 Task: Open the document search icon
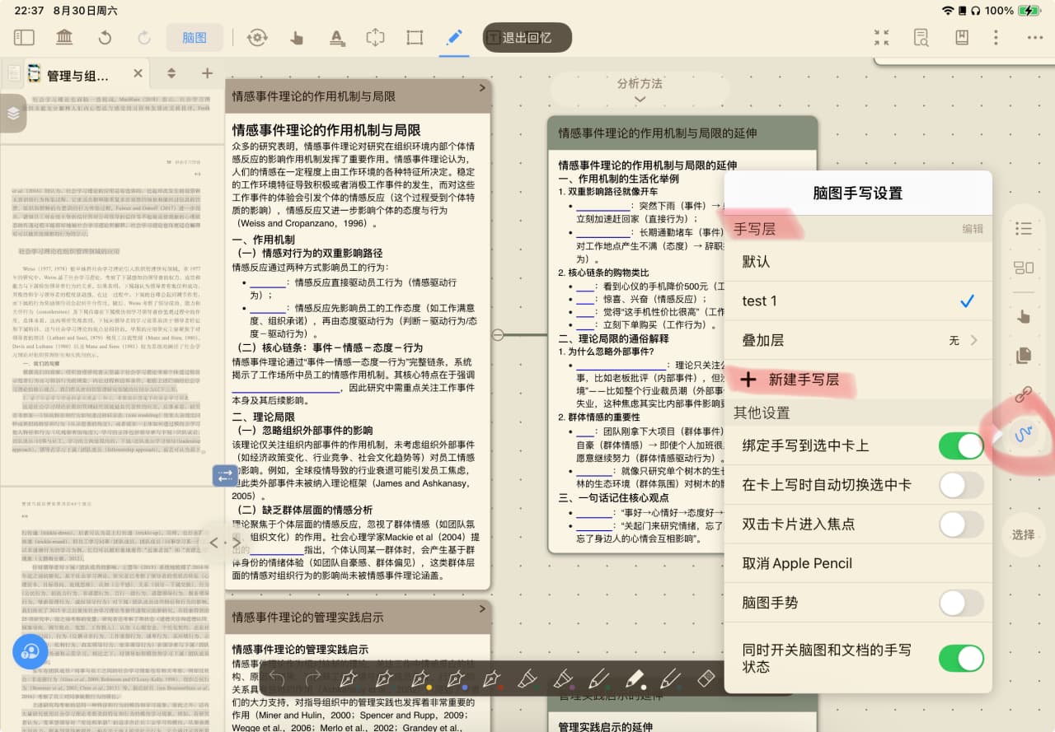(x=921, y=37)
